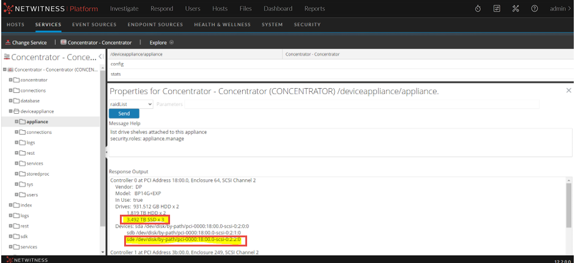Image resolution: width=575 pixels, height=263 pixels.
Task: Click the Concentrator service icon in toolbar
Action: pyautogui.click(x=64, y=43)
